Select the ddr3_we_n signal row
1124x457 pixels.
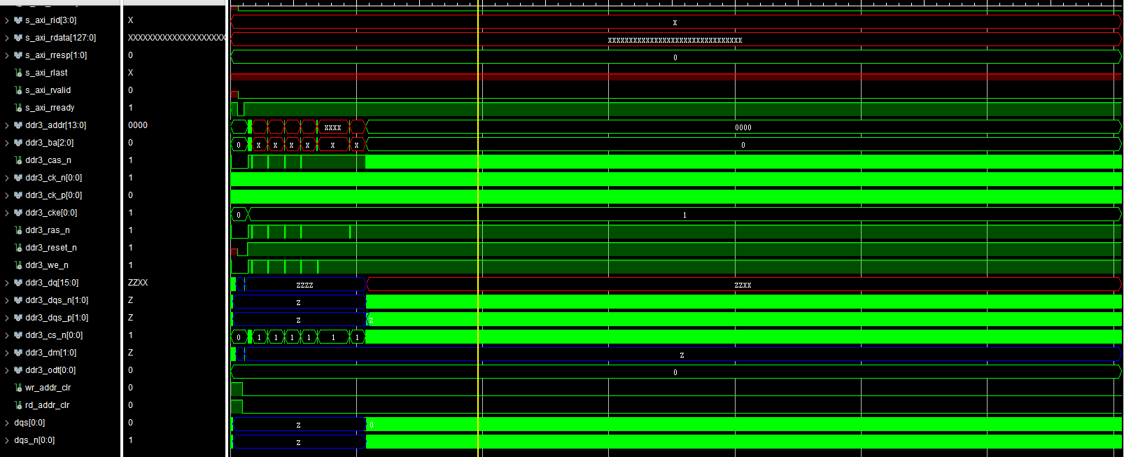(x=46, y=265)
